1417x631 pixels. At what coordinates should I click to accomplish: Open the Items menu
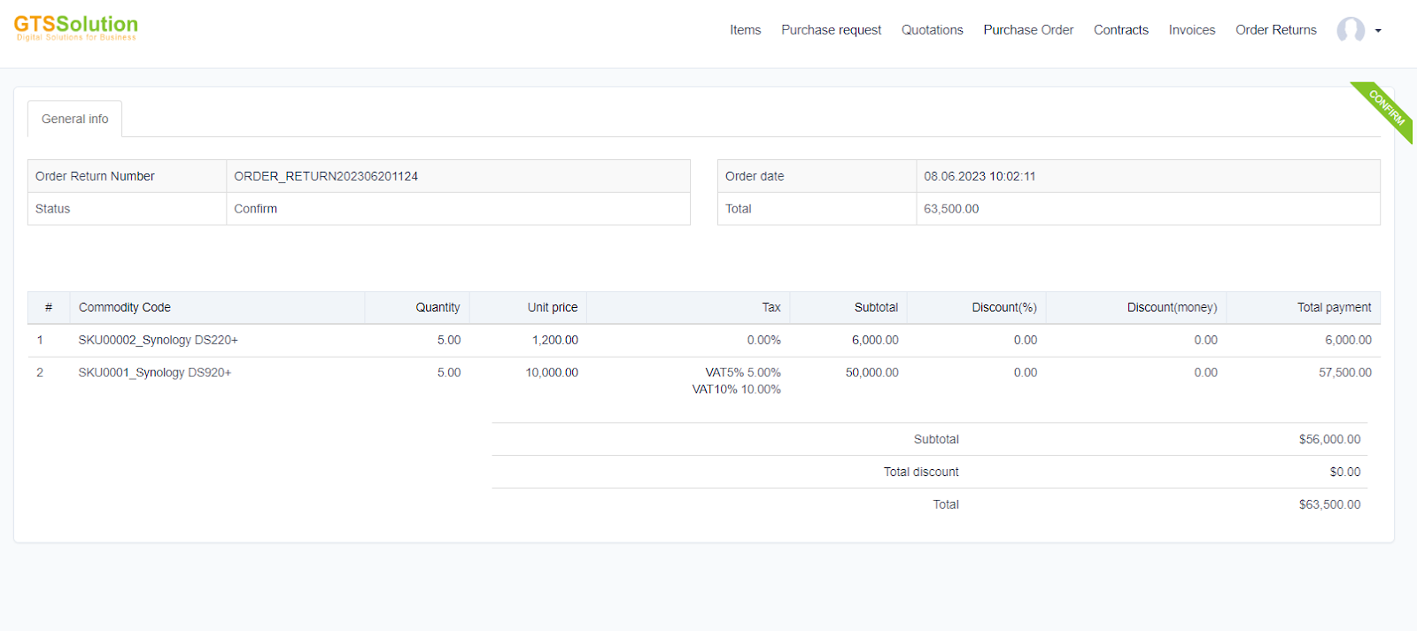pyautogui.click(x=745, y=30)
